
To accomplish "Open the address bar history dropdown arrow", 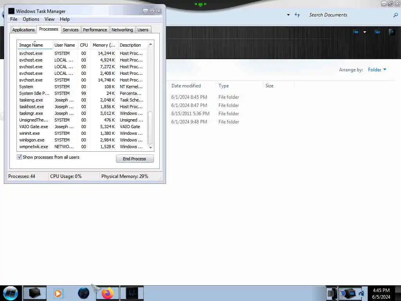I will (289, 15).
